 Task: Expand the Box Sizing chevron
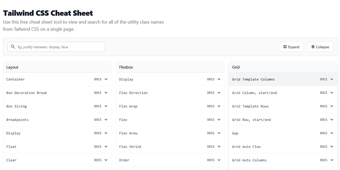tap(106, 106)
